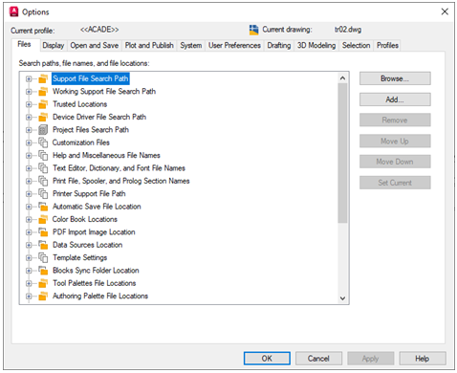Click the Move Up button
The height and width of the screenshot is (373, 457).
(x=395, y=141)
